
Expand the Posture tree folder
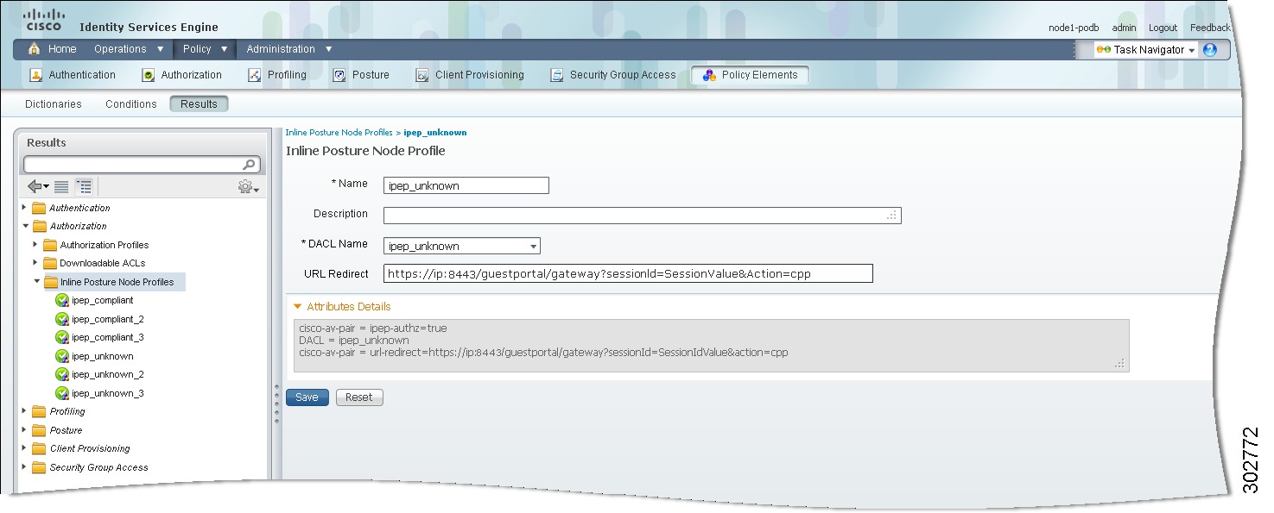(25, 430)
